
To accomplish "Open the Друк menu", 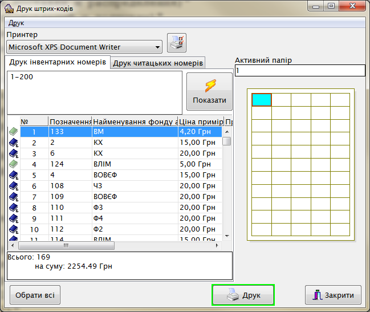I will tap(16, 23).
